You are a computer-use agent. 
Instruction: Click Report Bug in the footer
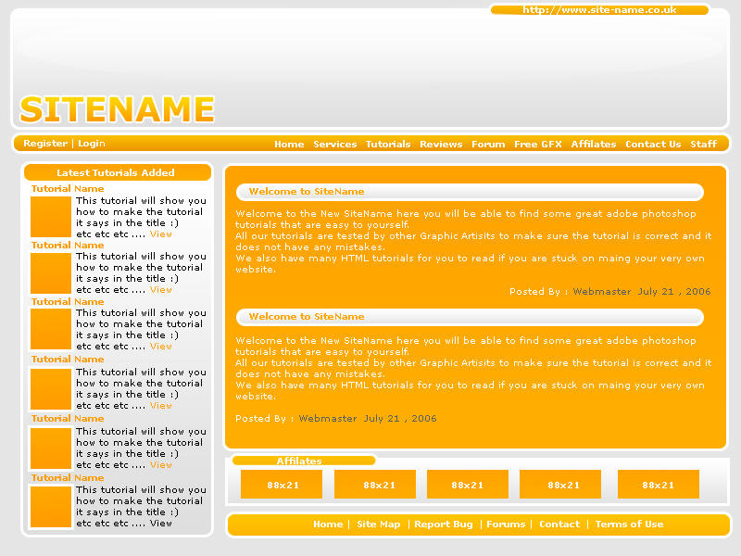coord(443,524)
